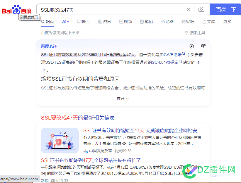Click reference marker 2

[44, 70]
